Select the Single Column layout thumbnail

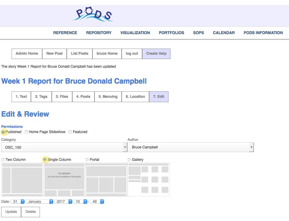[x=64, y=179]
